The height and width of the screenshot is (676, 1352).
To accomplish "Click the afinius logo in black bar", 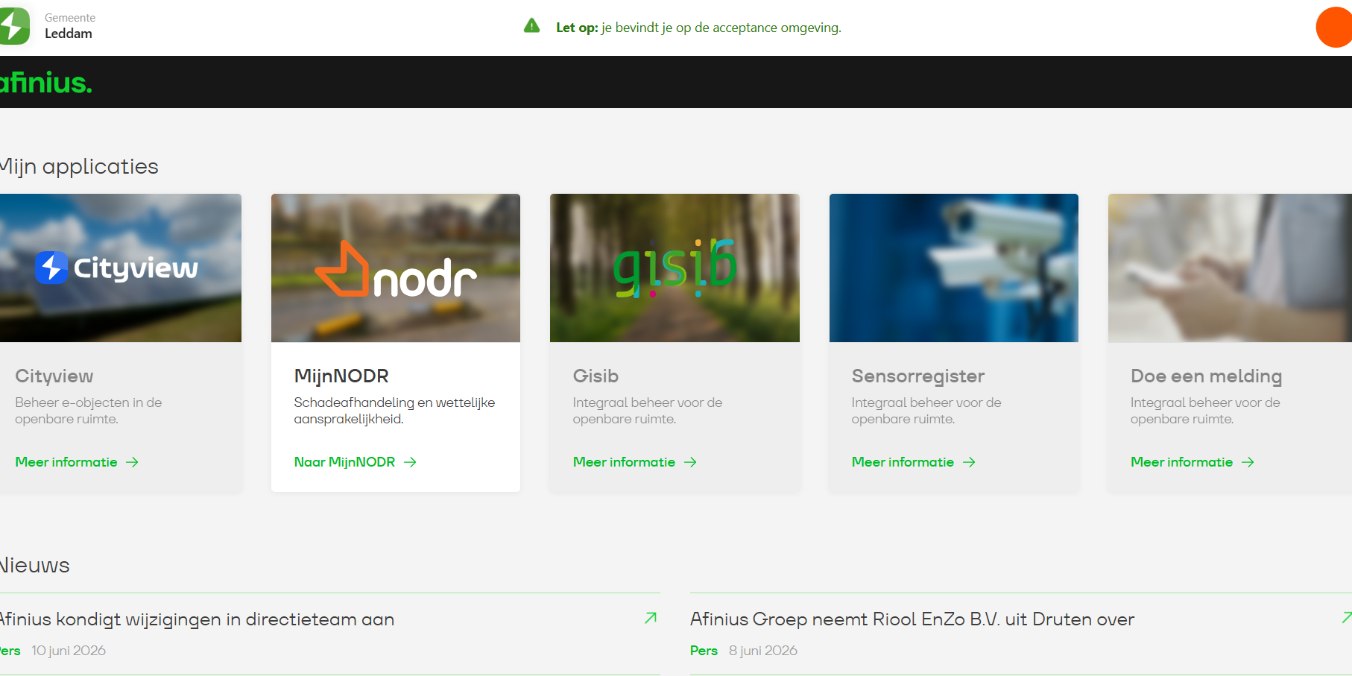I will (x=45, y=83).
